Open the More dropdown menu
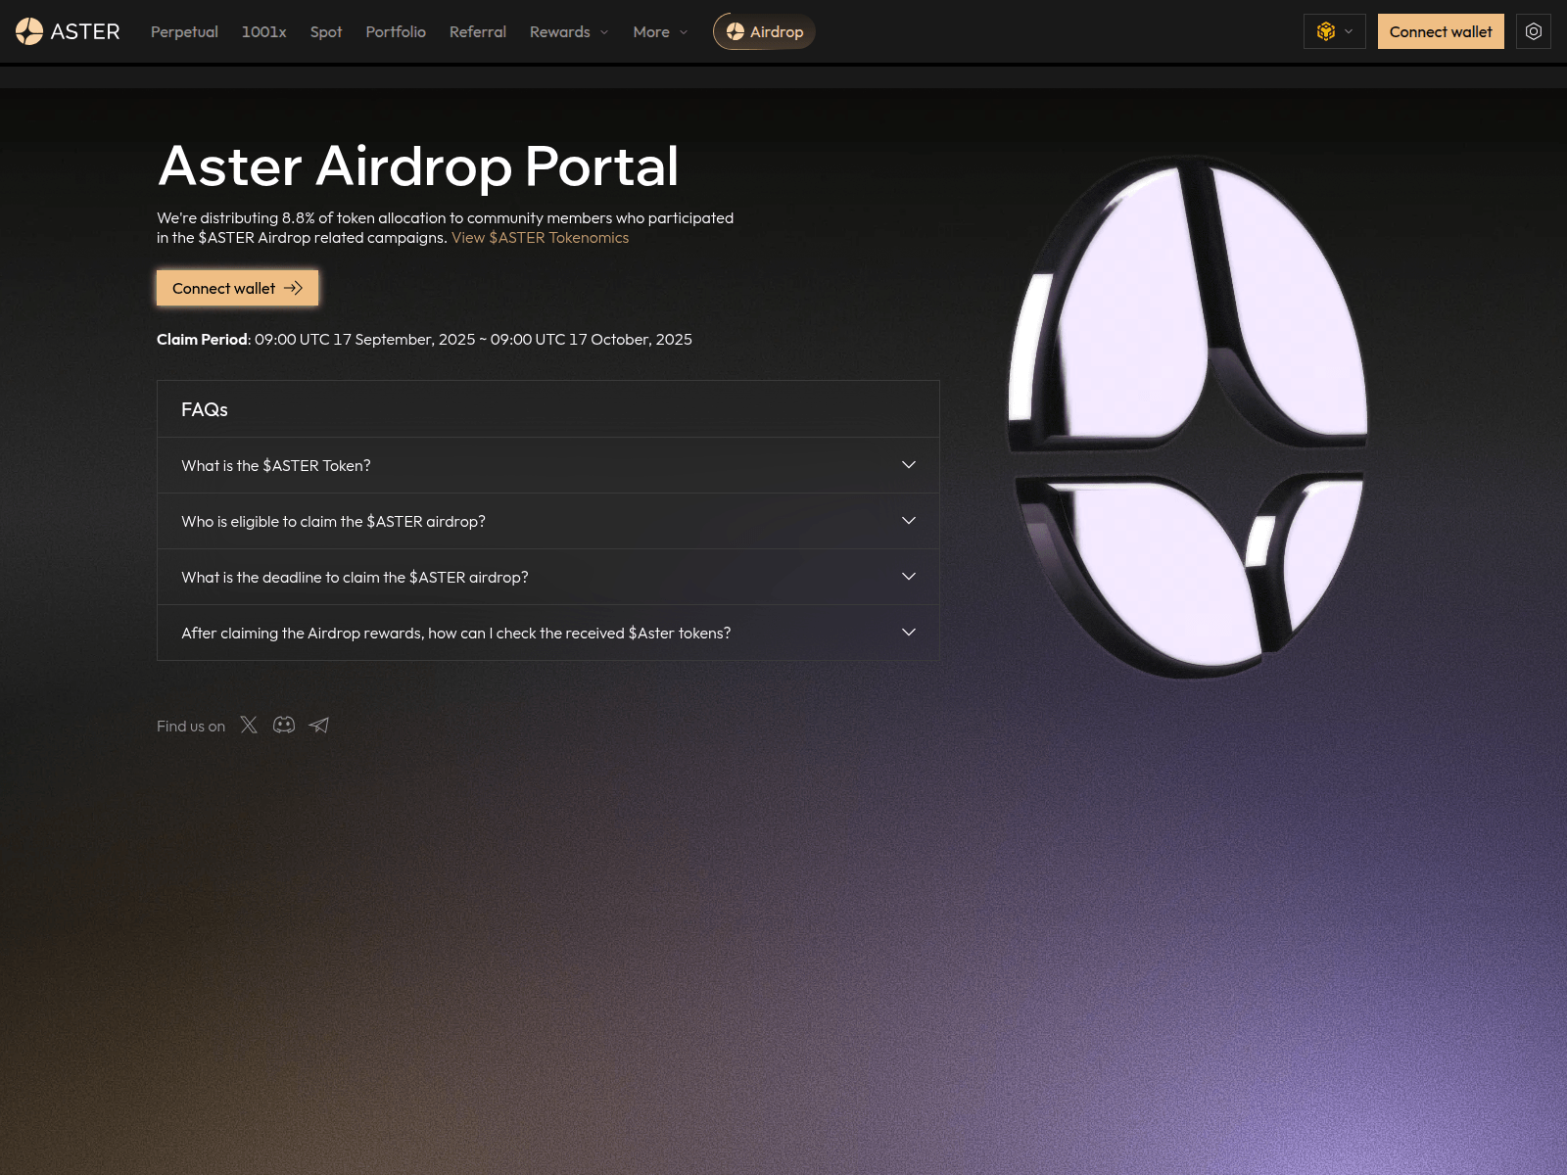 coord(659,31)
